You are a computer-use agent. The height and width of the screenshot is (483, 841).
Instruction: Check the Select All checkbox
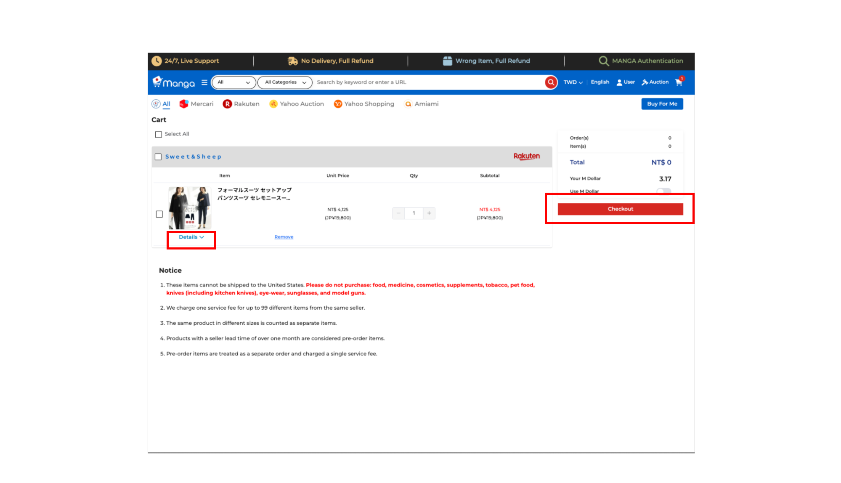159,135
